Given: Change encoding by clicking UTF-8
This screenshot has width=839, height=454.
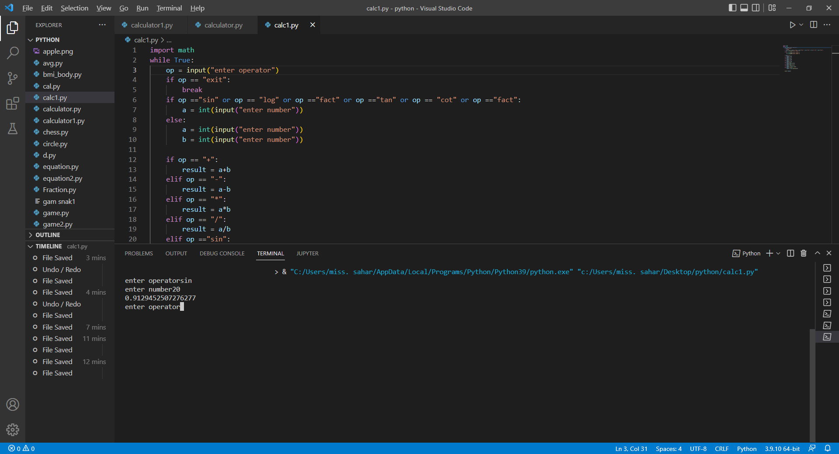Looking at the screenshot, I should (698, 448).
